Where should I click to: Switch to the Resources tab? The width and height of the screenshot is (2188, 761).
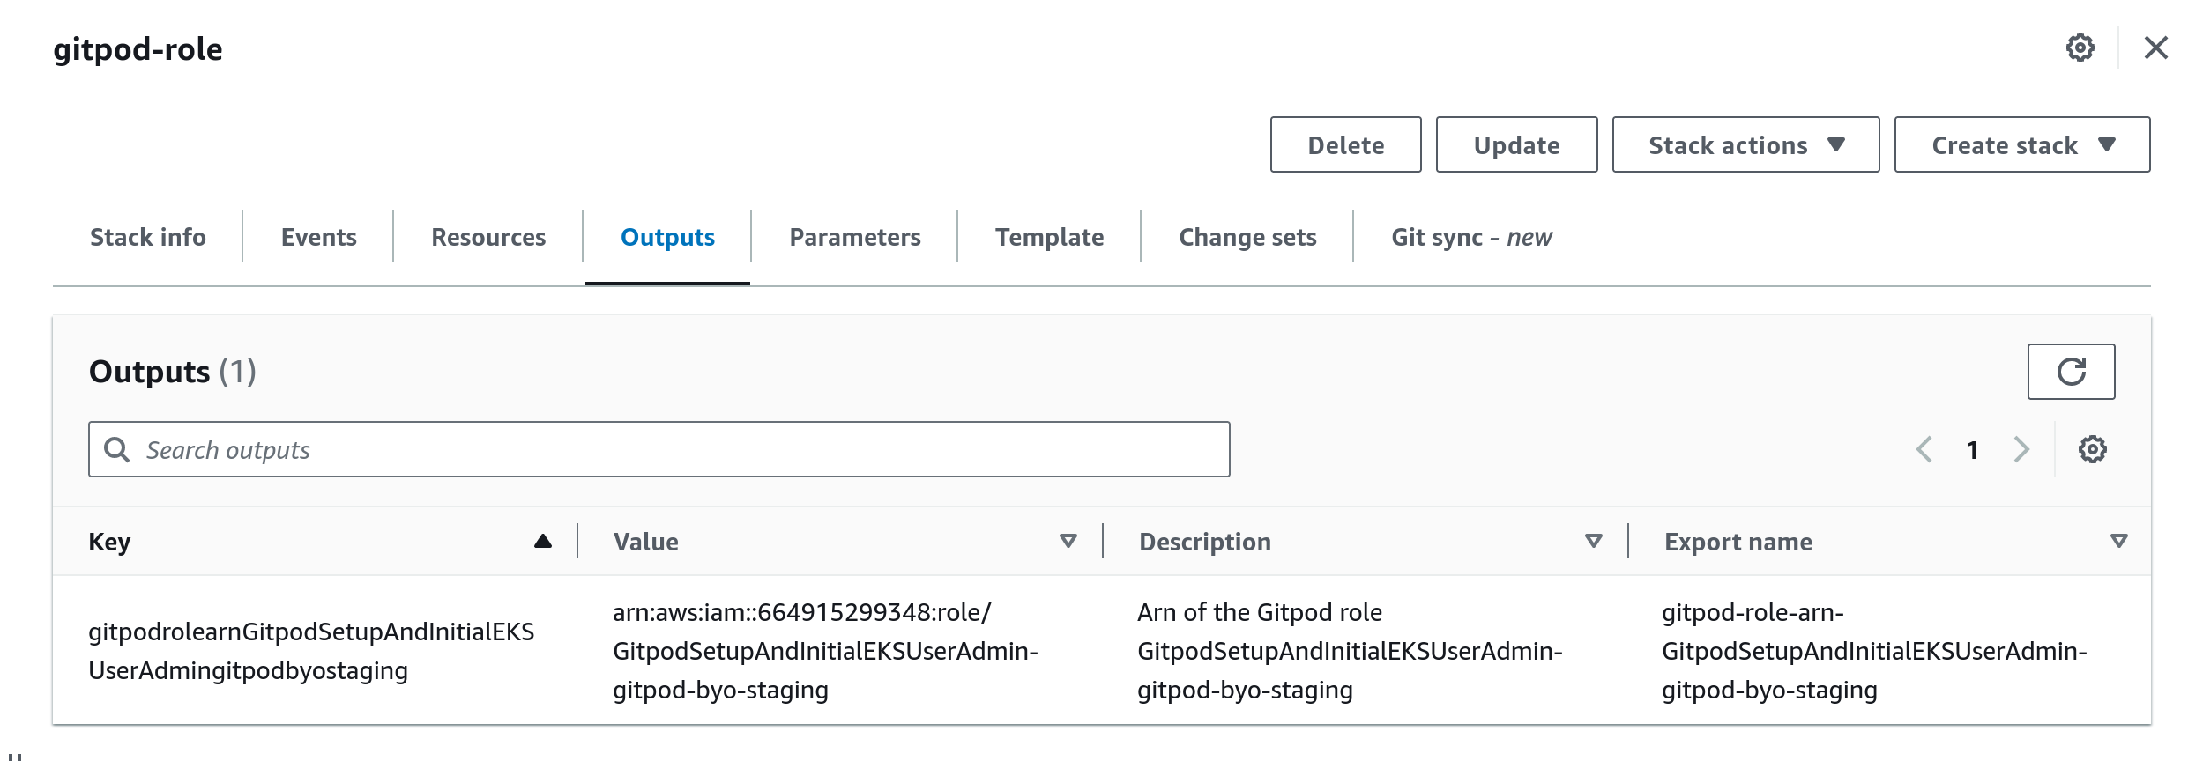click(488, 237)
